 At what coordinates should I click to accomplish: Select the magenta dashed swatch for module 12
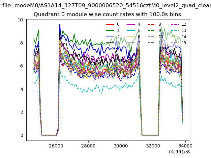click(x=174, y=24)
